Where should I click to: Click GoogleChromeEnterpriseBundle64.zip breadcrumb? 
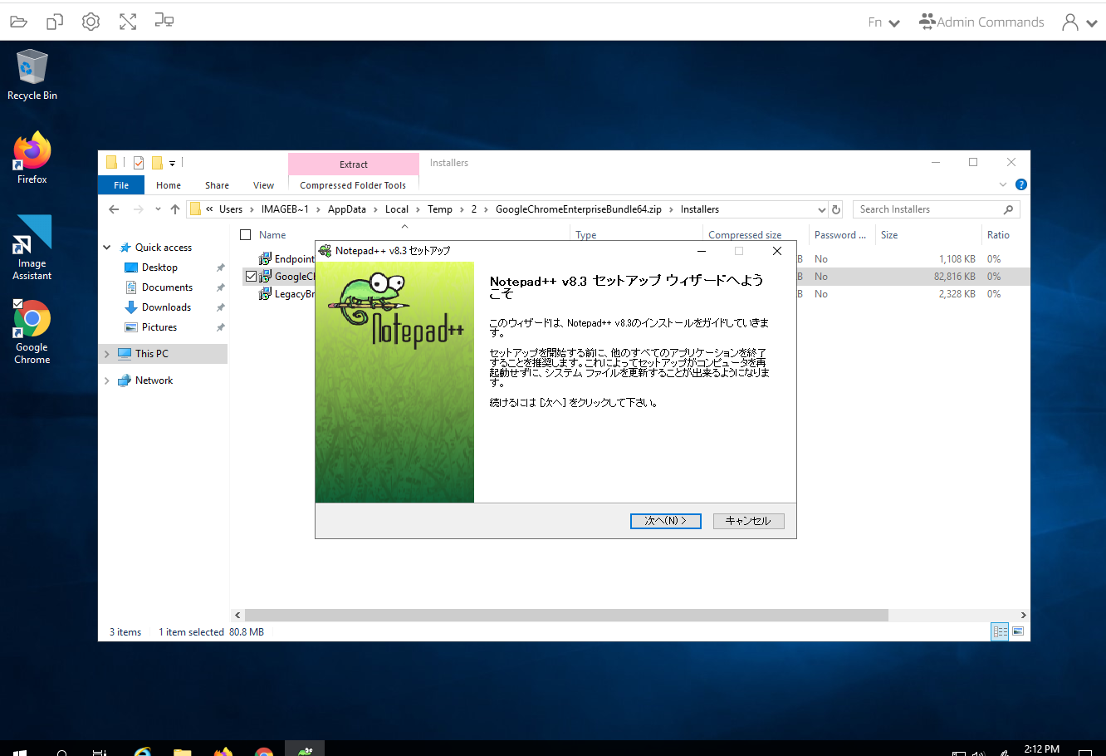[579, 209]
